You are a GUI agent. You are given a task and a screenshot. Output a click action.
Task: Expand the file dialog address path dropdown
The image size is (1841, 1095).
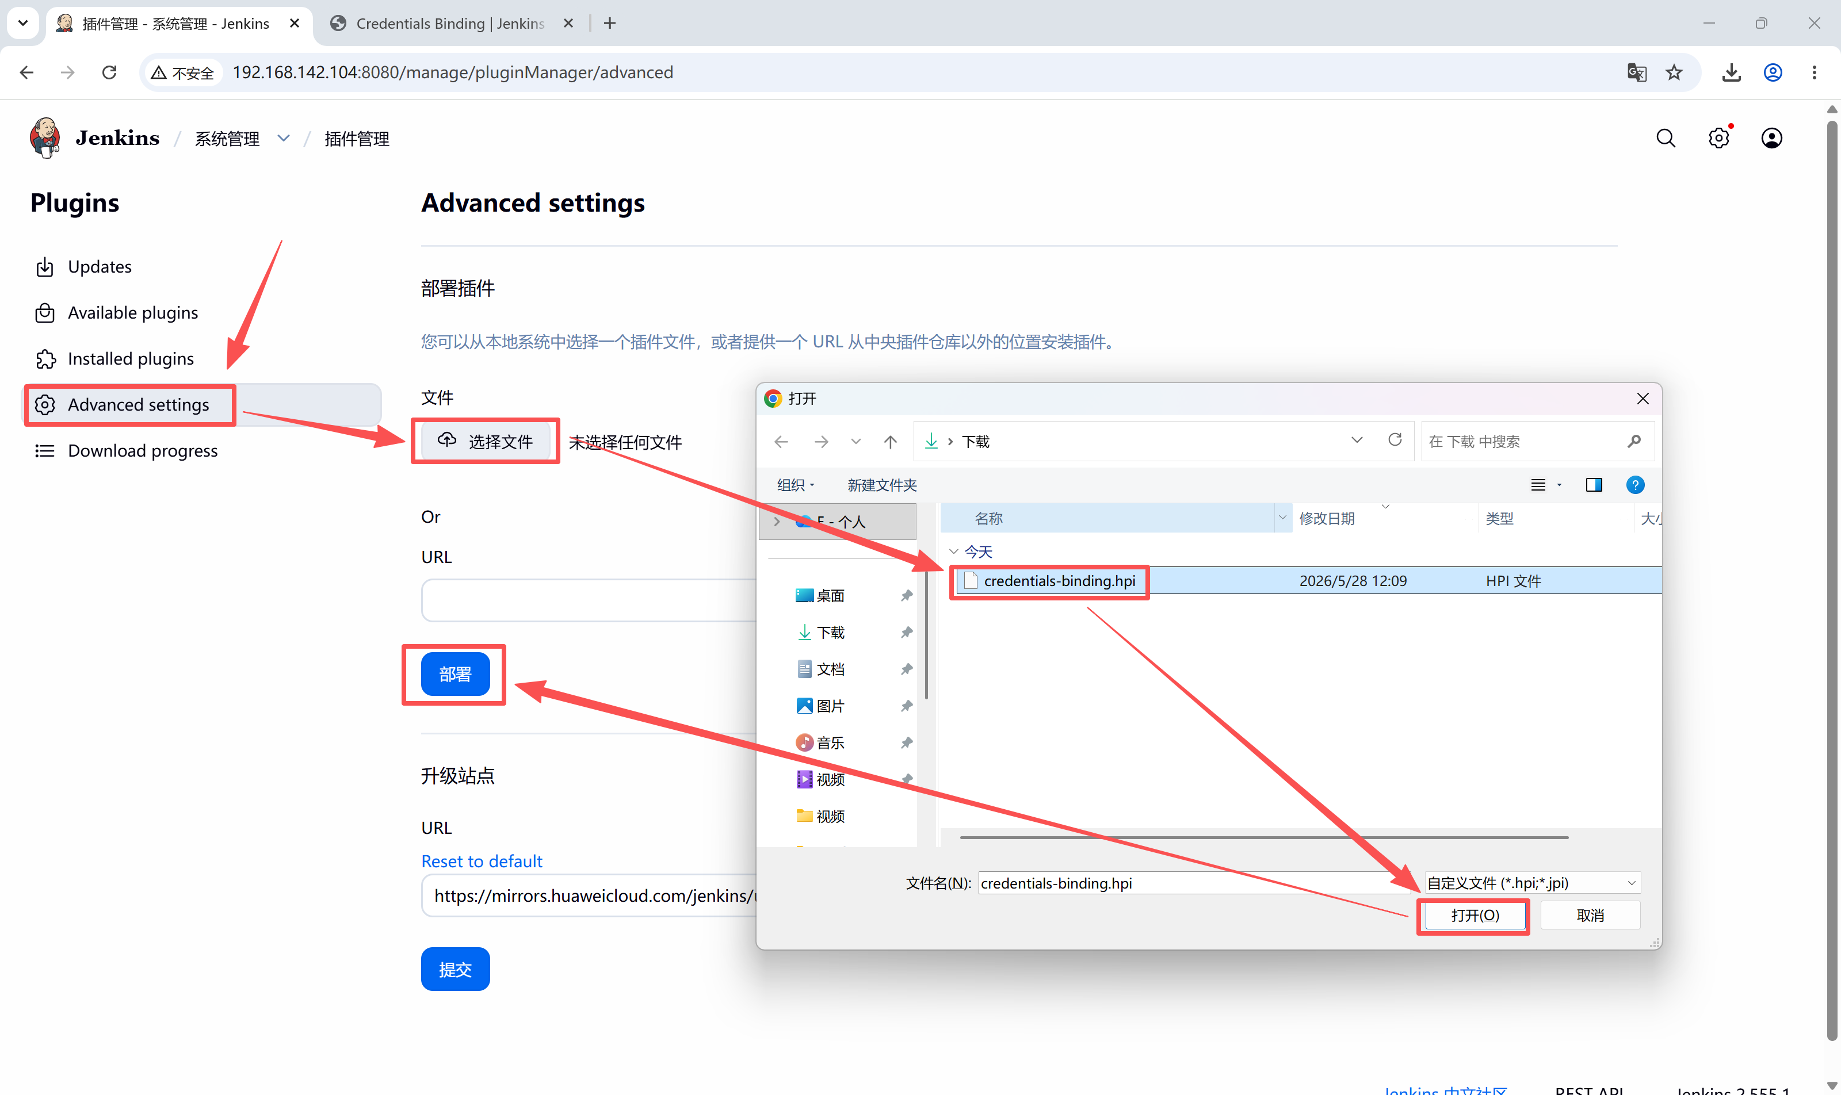[x=1357, y=441]
